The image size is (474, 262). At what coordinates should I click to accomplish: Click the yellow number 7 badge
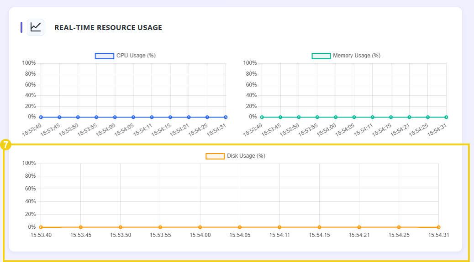[x=6, y=145]
